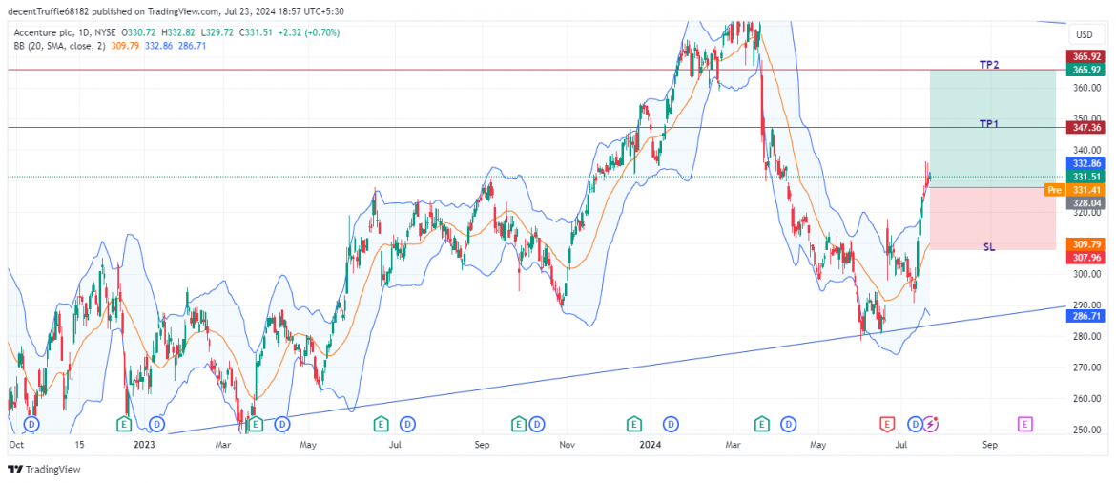Click the green earnings marker above 2024 label
The height and width of the screenshot is (483, 1116).
[633, 423]
